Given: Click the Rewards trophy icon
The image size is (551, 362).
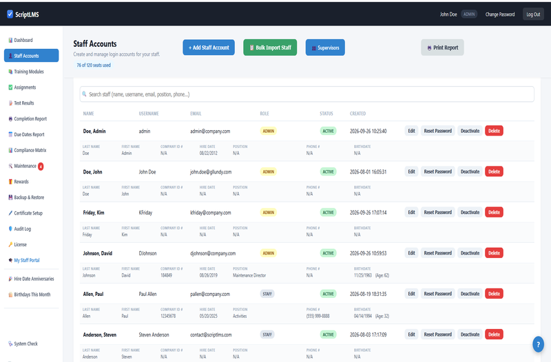Looking at the screenshot, I should 10,182.
